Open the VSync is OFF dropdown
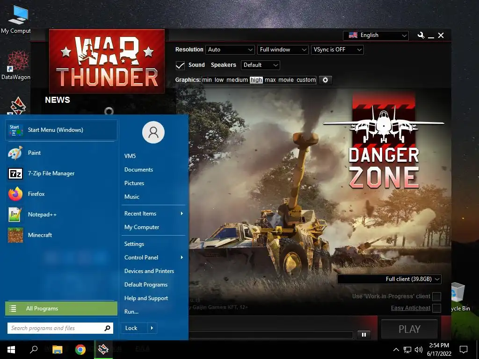This screenshot has height=359, width=479. (x=337, y=50)
